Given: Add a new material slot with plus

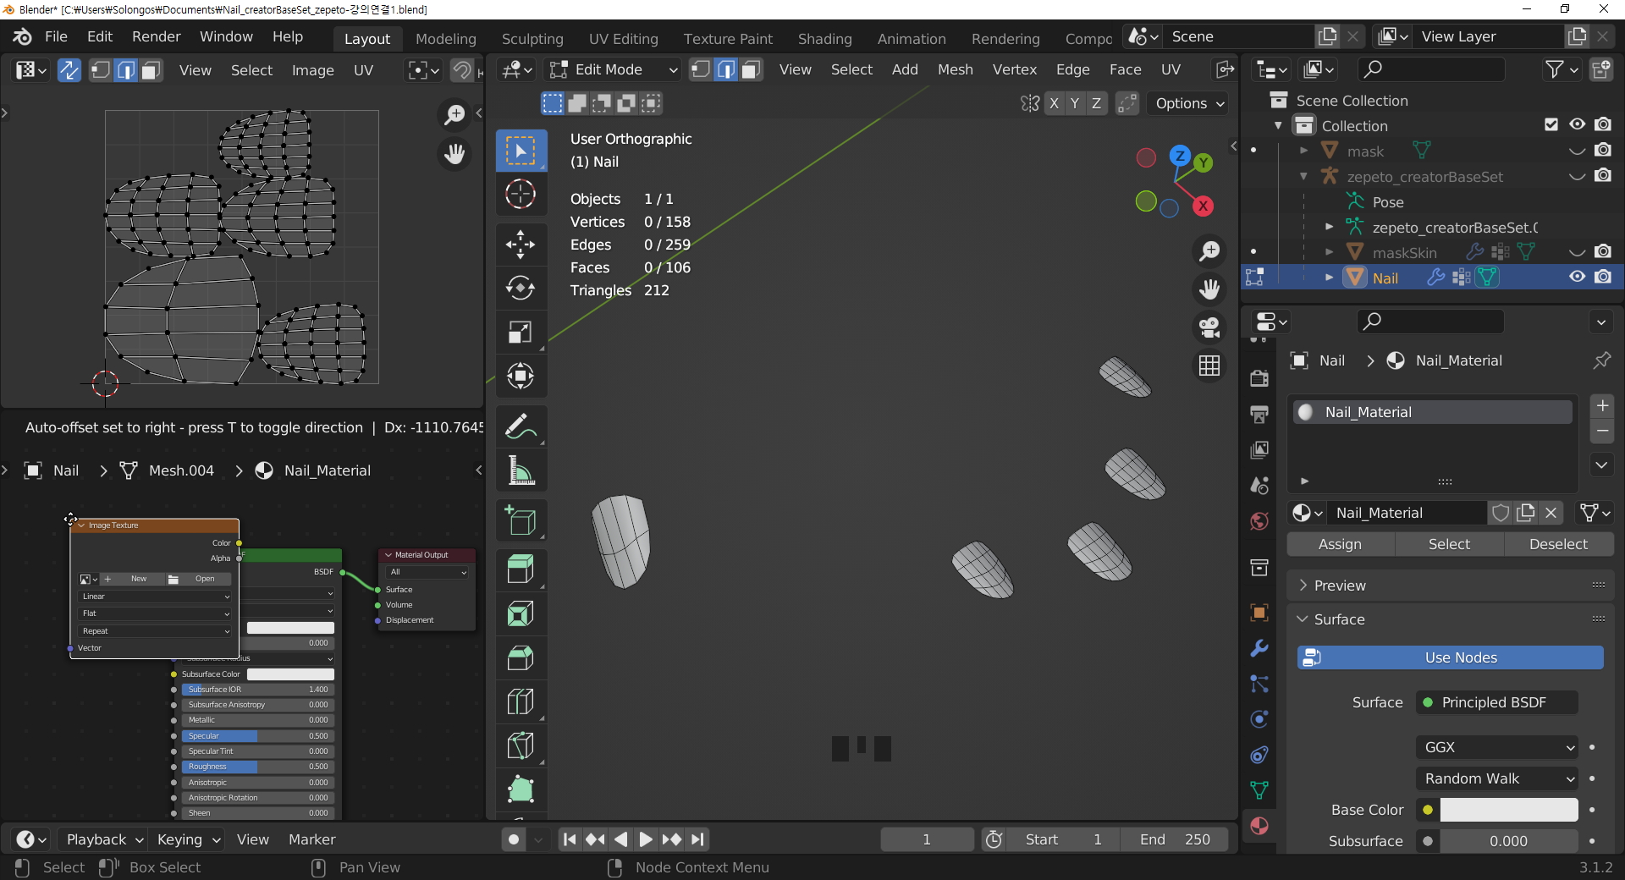Looking at the screenshot, I should click(x=1602, y=405).
